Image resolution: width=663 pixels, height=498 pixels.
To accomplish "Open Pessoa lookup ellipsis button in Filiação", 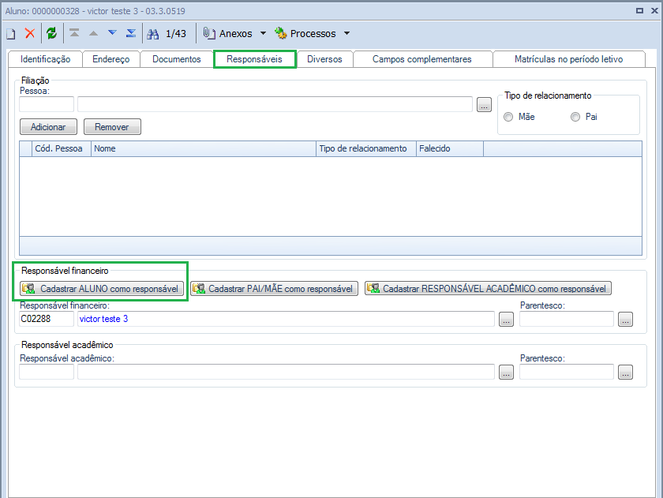I will tap(484, 104).
